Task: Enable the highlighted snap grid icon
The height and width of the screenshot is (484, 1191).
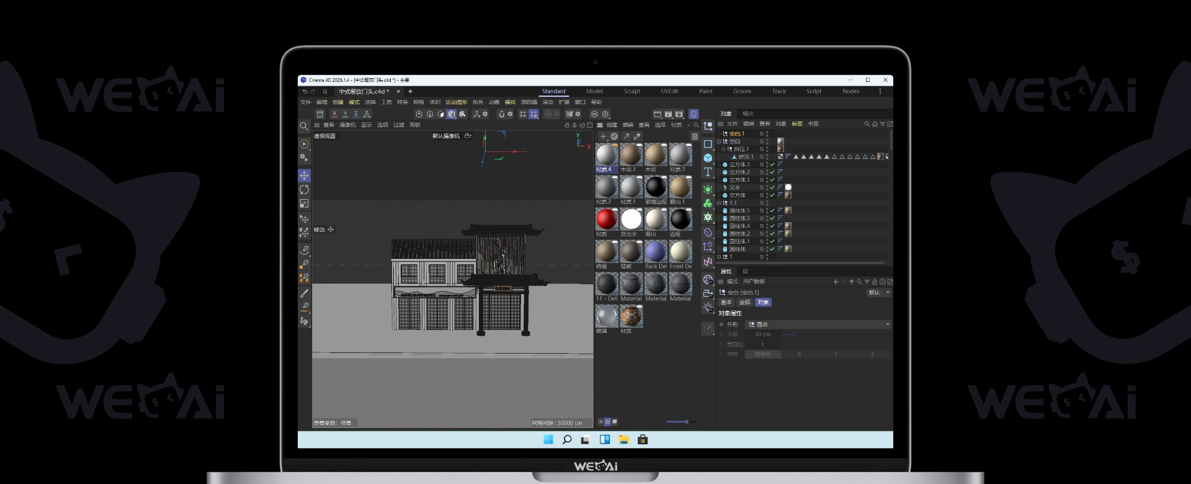Action: click(x=533, y=114)
